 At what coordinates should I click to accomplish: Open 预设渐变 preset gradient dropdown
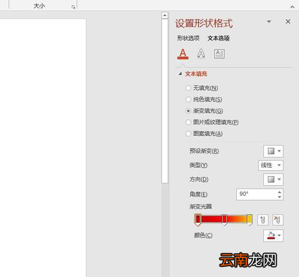pyautogui.click(x=273, y=151)
